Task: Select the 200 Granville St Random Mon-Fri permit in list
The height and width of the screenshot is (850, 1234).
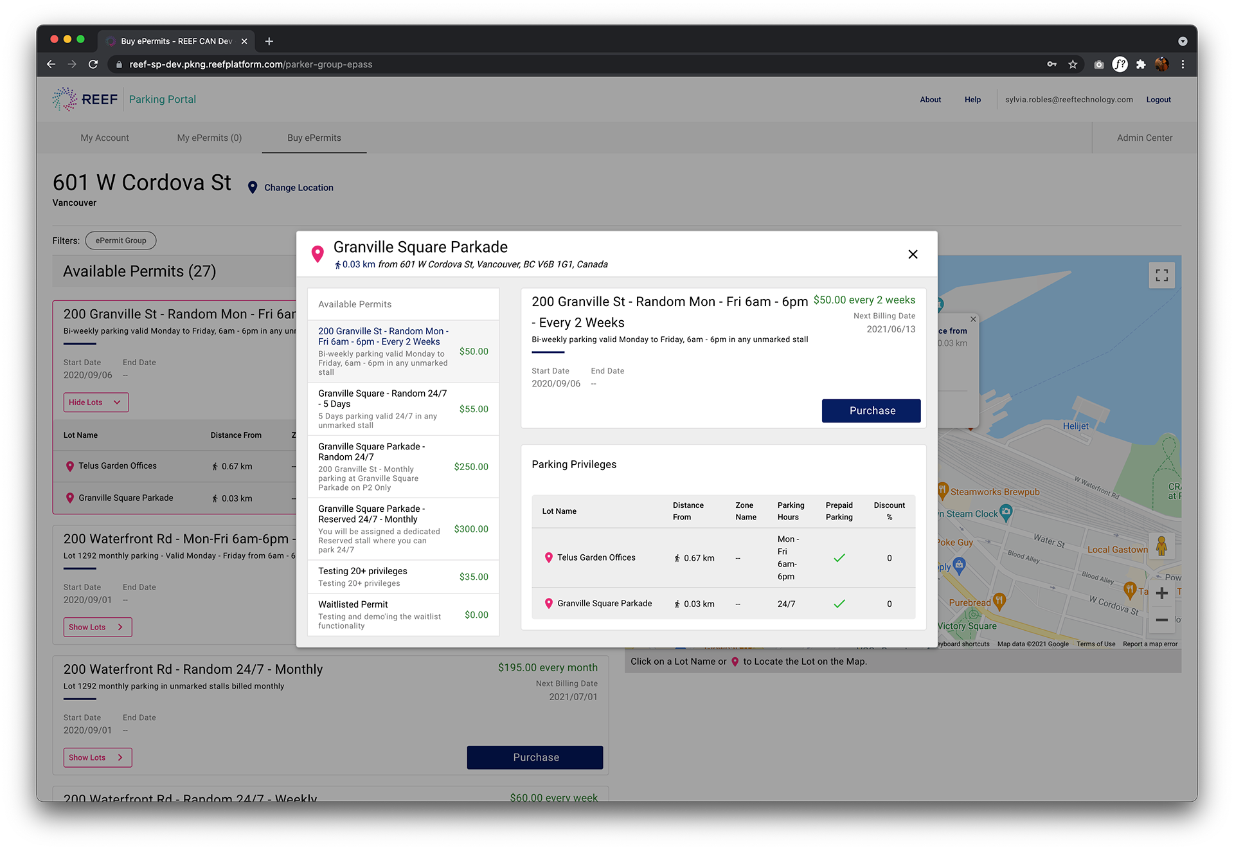Action: pyautogui.click(x=403, y=352)
